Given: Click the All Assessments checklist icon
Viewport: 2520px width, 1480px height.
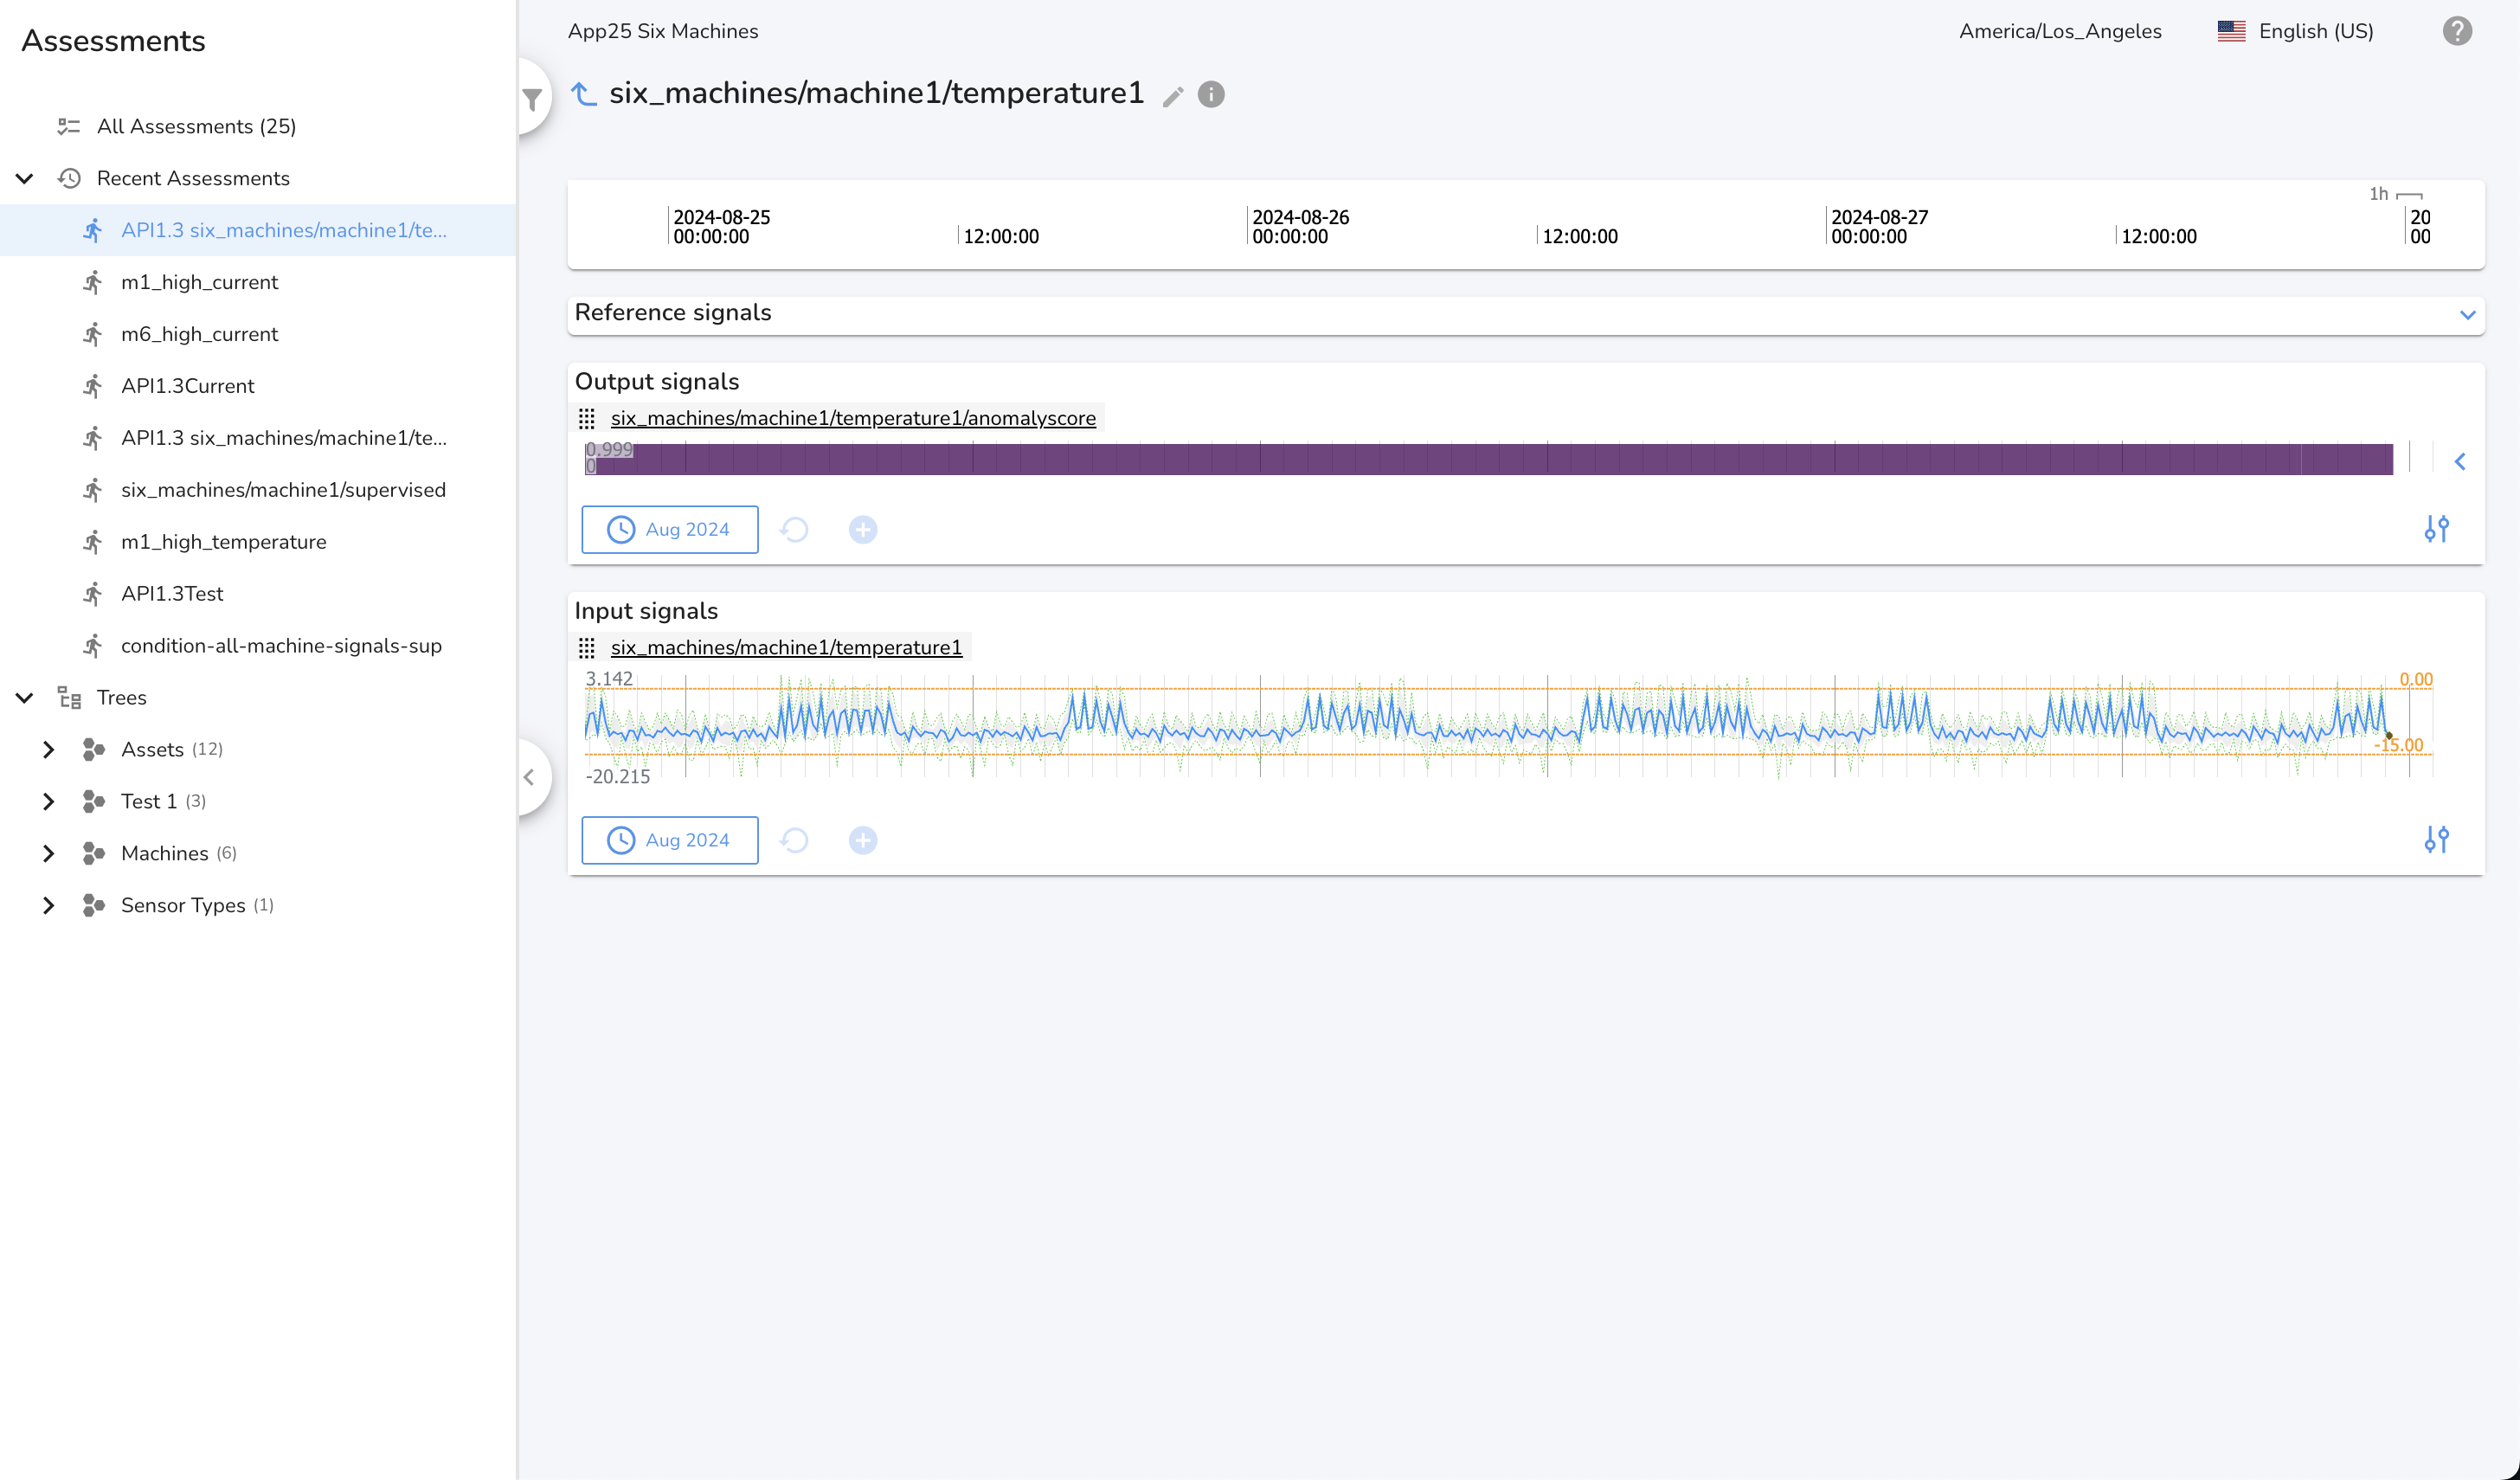Looking at the screenshot, I should (x=69, y=126).
